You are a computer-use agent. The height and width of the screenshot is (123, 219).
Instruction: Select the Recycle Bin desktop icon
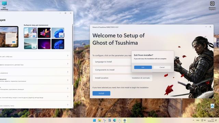click(x=212, y=107)
